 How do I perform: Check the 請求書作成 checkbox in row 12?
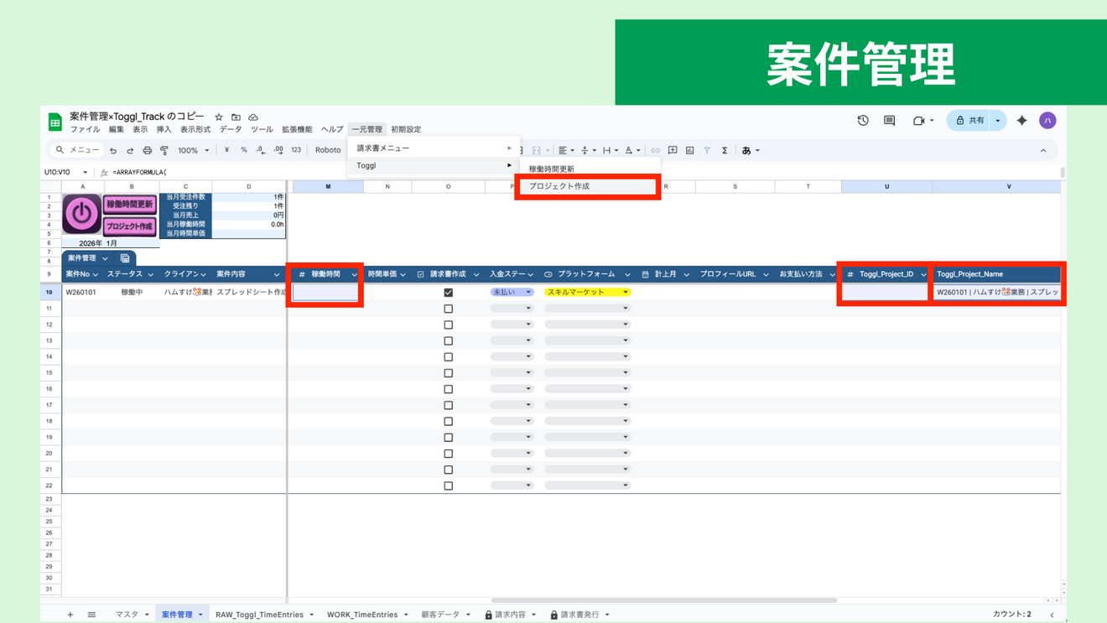449,324
